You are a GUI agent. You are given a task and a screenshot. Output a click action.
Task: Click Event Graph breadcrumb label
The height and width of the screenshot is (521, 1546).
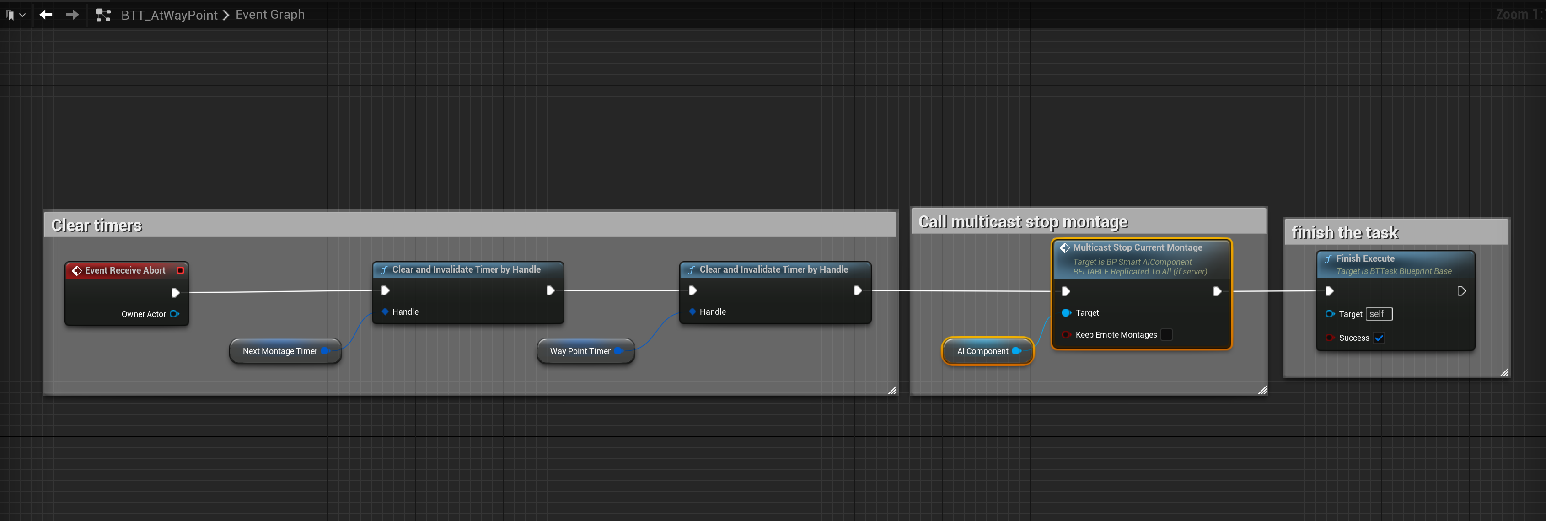click(x=269, y=14)
